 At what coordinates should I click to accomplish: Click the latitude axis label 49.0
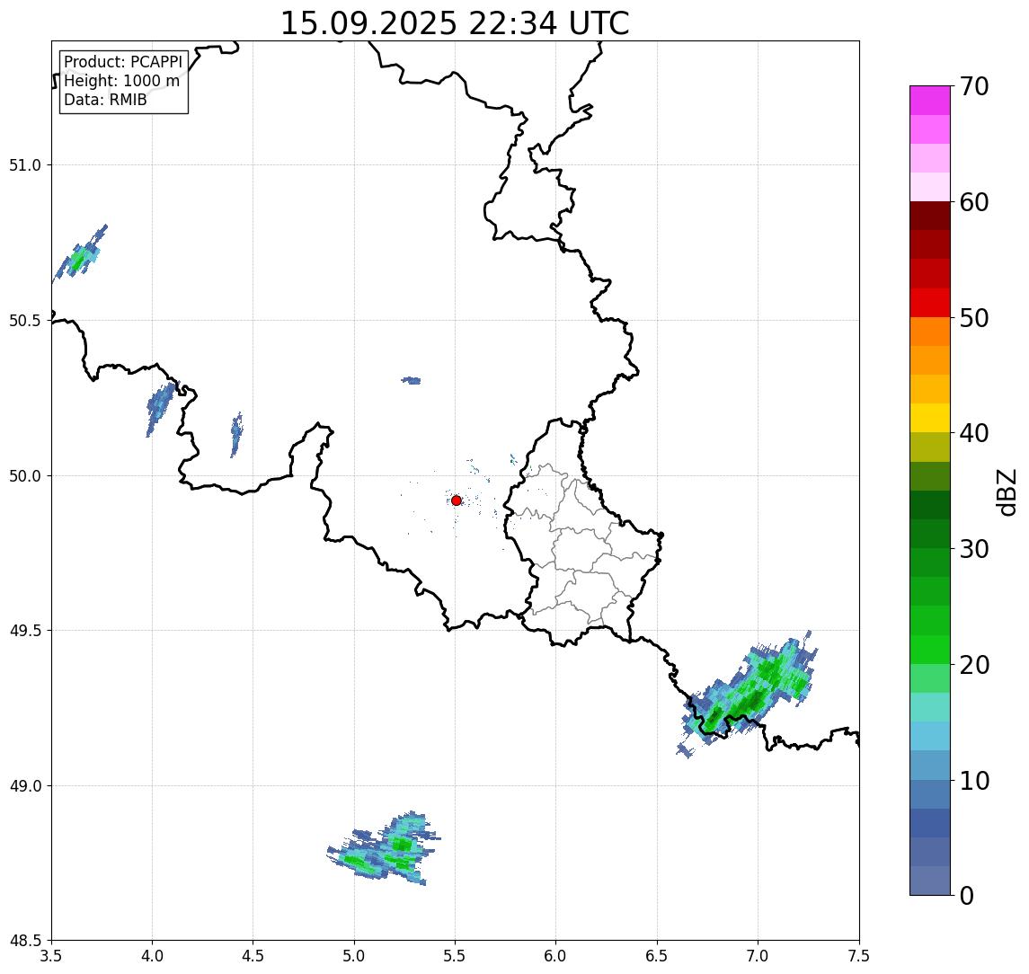point(25,785)
